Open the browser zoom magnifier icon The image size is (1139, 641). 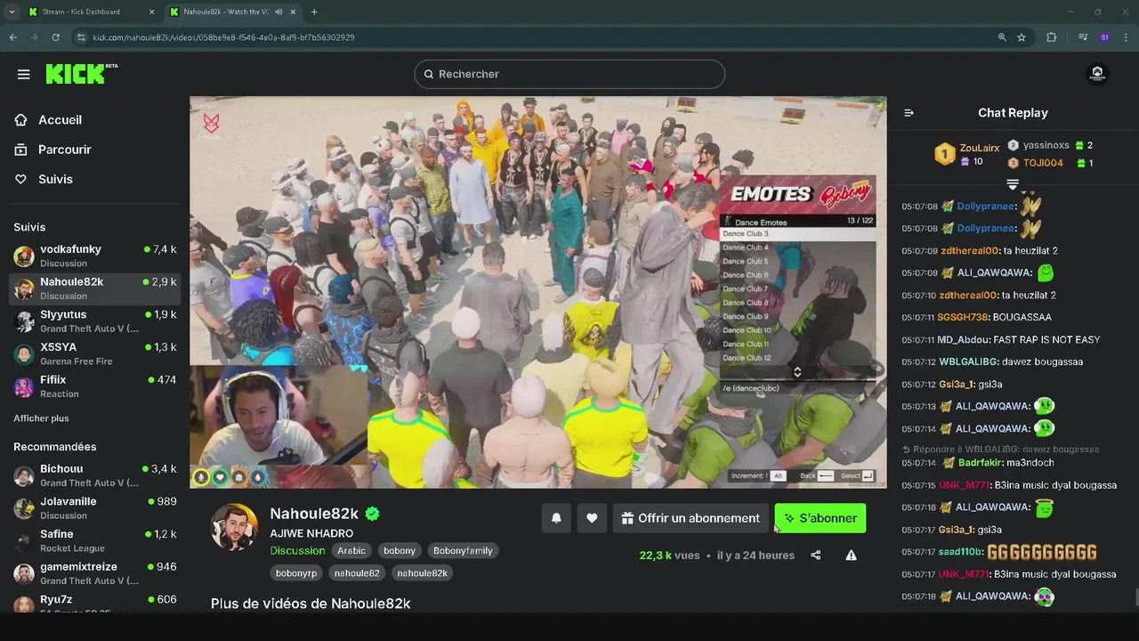pyautogui.click(x=1002, y=37)
